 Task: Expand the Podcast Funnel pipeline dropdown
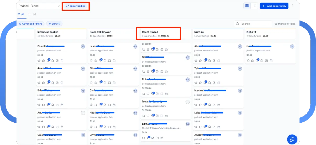tap(39, 6)
